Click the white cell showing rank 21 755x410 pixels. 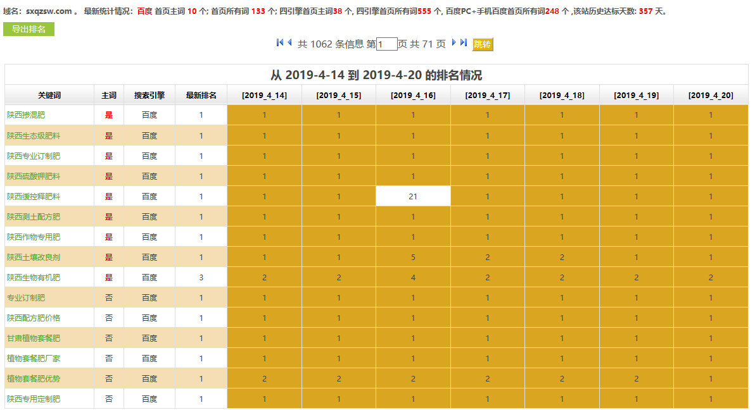[x=413, y=196]
